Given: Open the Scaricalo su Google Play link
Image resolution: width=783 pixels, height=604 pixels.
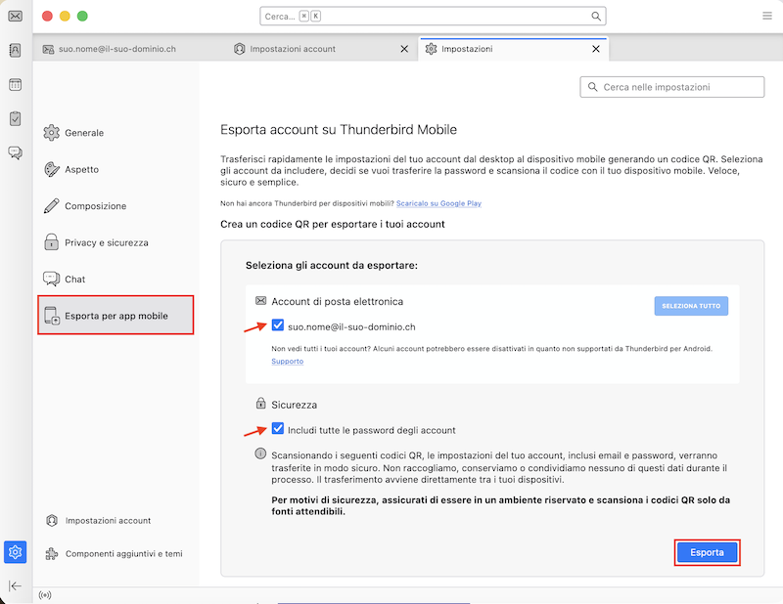Looking at the screenshot, I should point(438,203).
